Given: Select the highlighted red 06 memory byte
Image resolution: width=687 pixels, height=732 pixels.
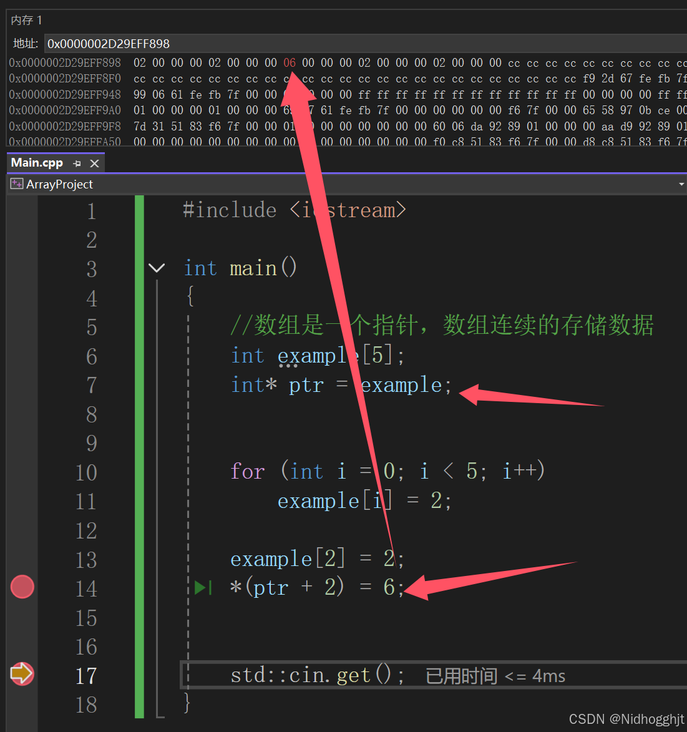Looking at the screenshot, I should [290, 63].
